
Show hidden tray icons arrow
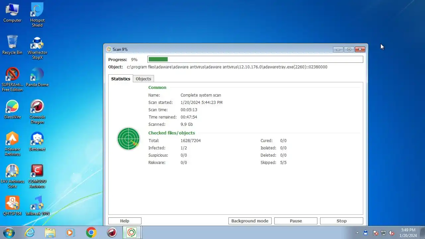click(357, 233)
